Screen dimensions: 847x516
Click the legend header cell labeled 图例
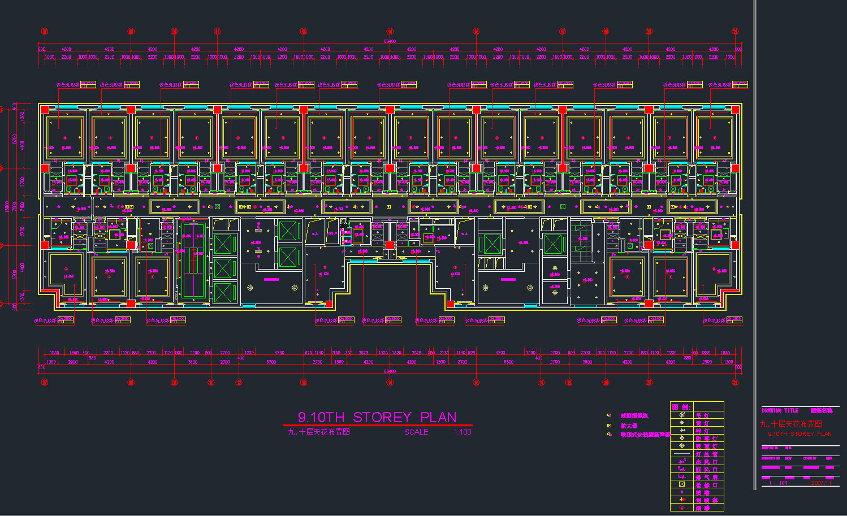(x=681, y=406)
